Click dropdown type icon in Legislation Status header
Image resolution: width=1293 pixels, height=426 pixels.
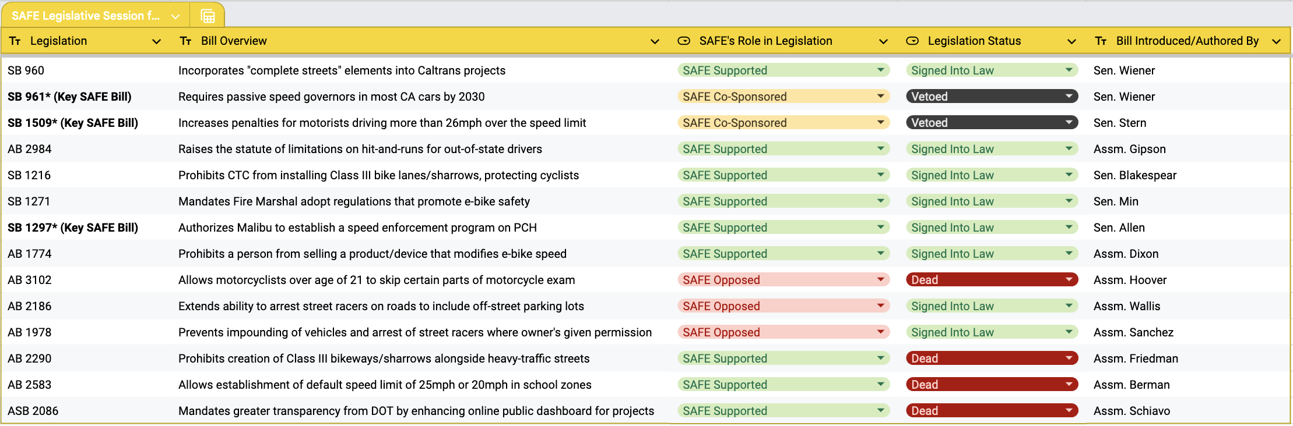pos(912,41)
